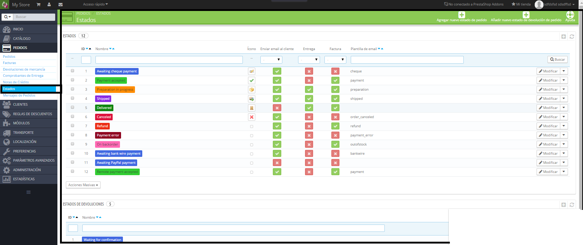Click Modificar button for Shipped row
Viewport: 583px width, 245px height.
(548, 99)
